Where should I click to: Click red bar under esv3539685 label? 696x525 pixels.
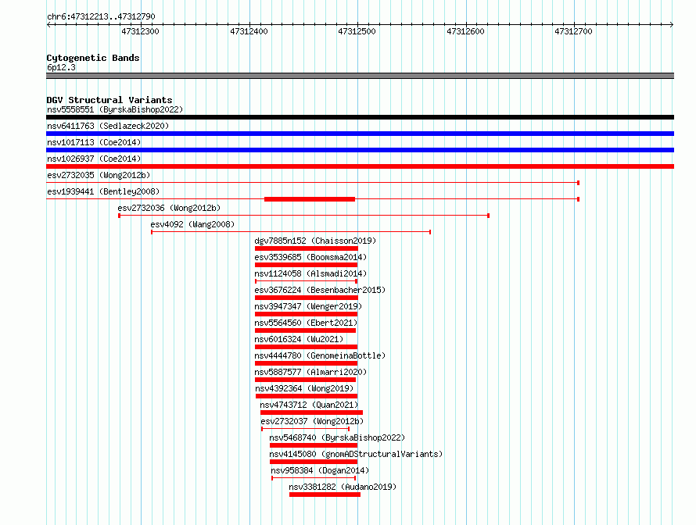pos(307,265)
